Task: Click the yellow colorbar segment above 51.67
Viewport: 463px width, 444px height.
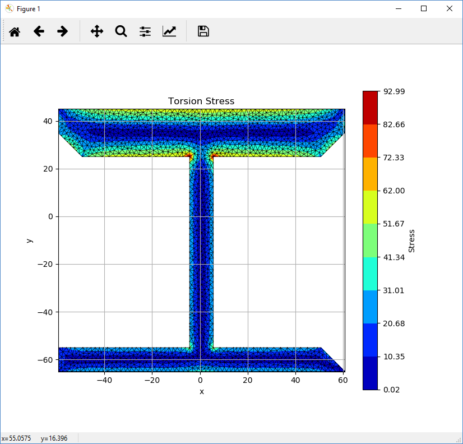Action: [x=371, y=207]
